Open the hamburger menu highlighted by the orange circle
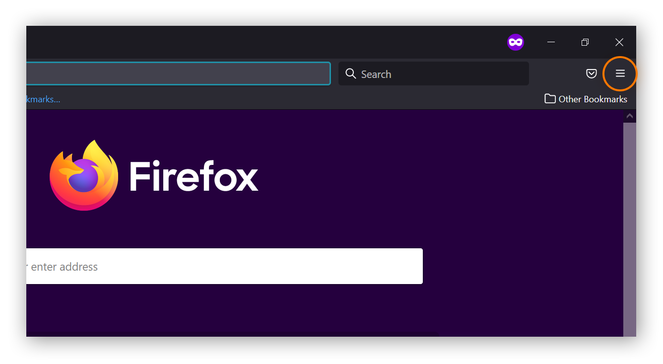 coord(620,73)
